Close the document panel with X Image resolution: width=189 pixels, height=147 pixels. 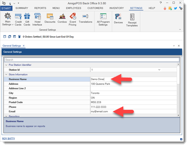(x=179, y=46)
